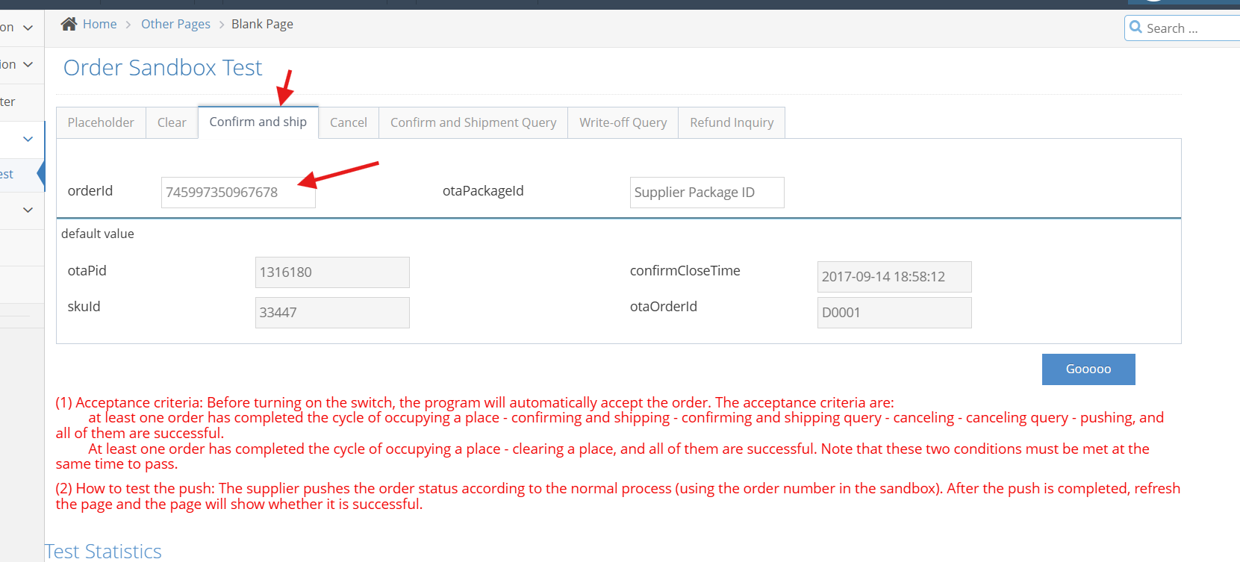Click the Supplier Package ID input field

click(706, 192)
